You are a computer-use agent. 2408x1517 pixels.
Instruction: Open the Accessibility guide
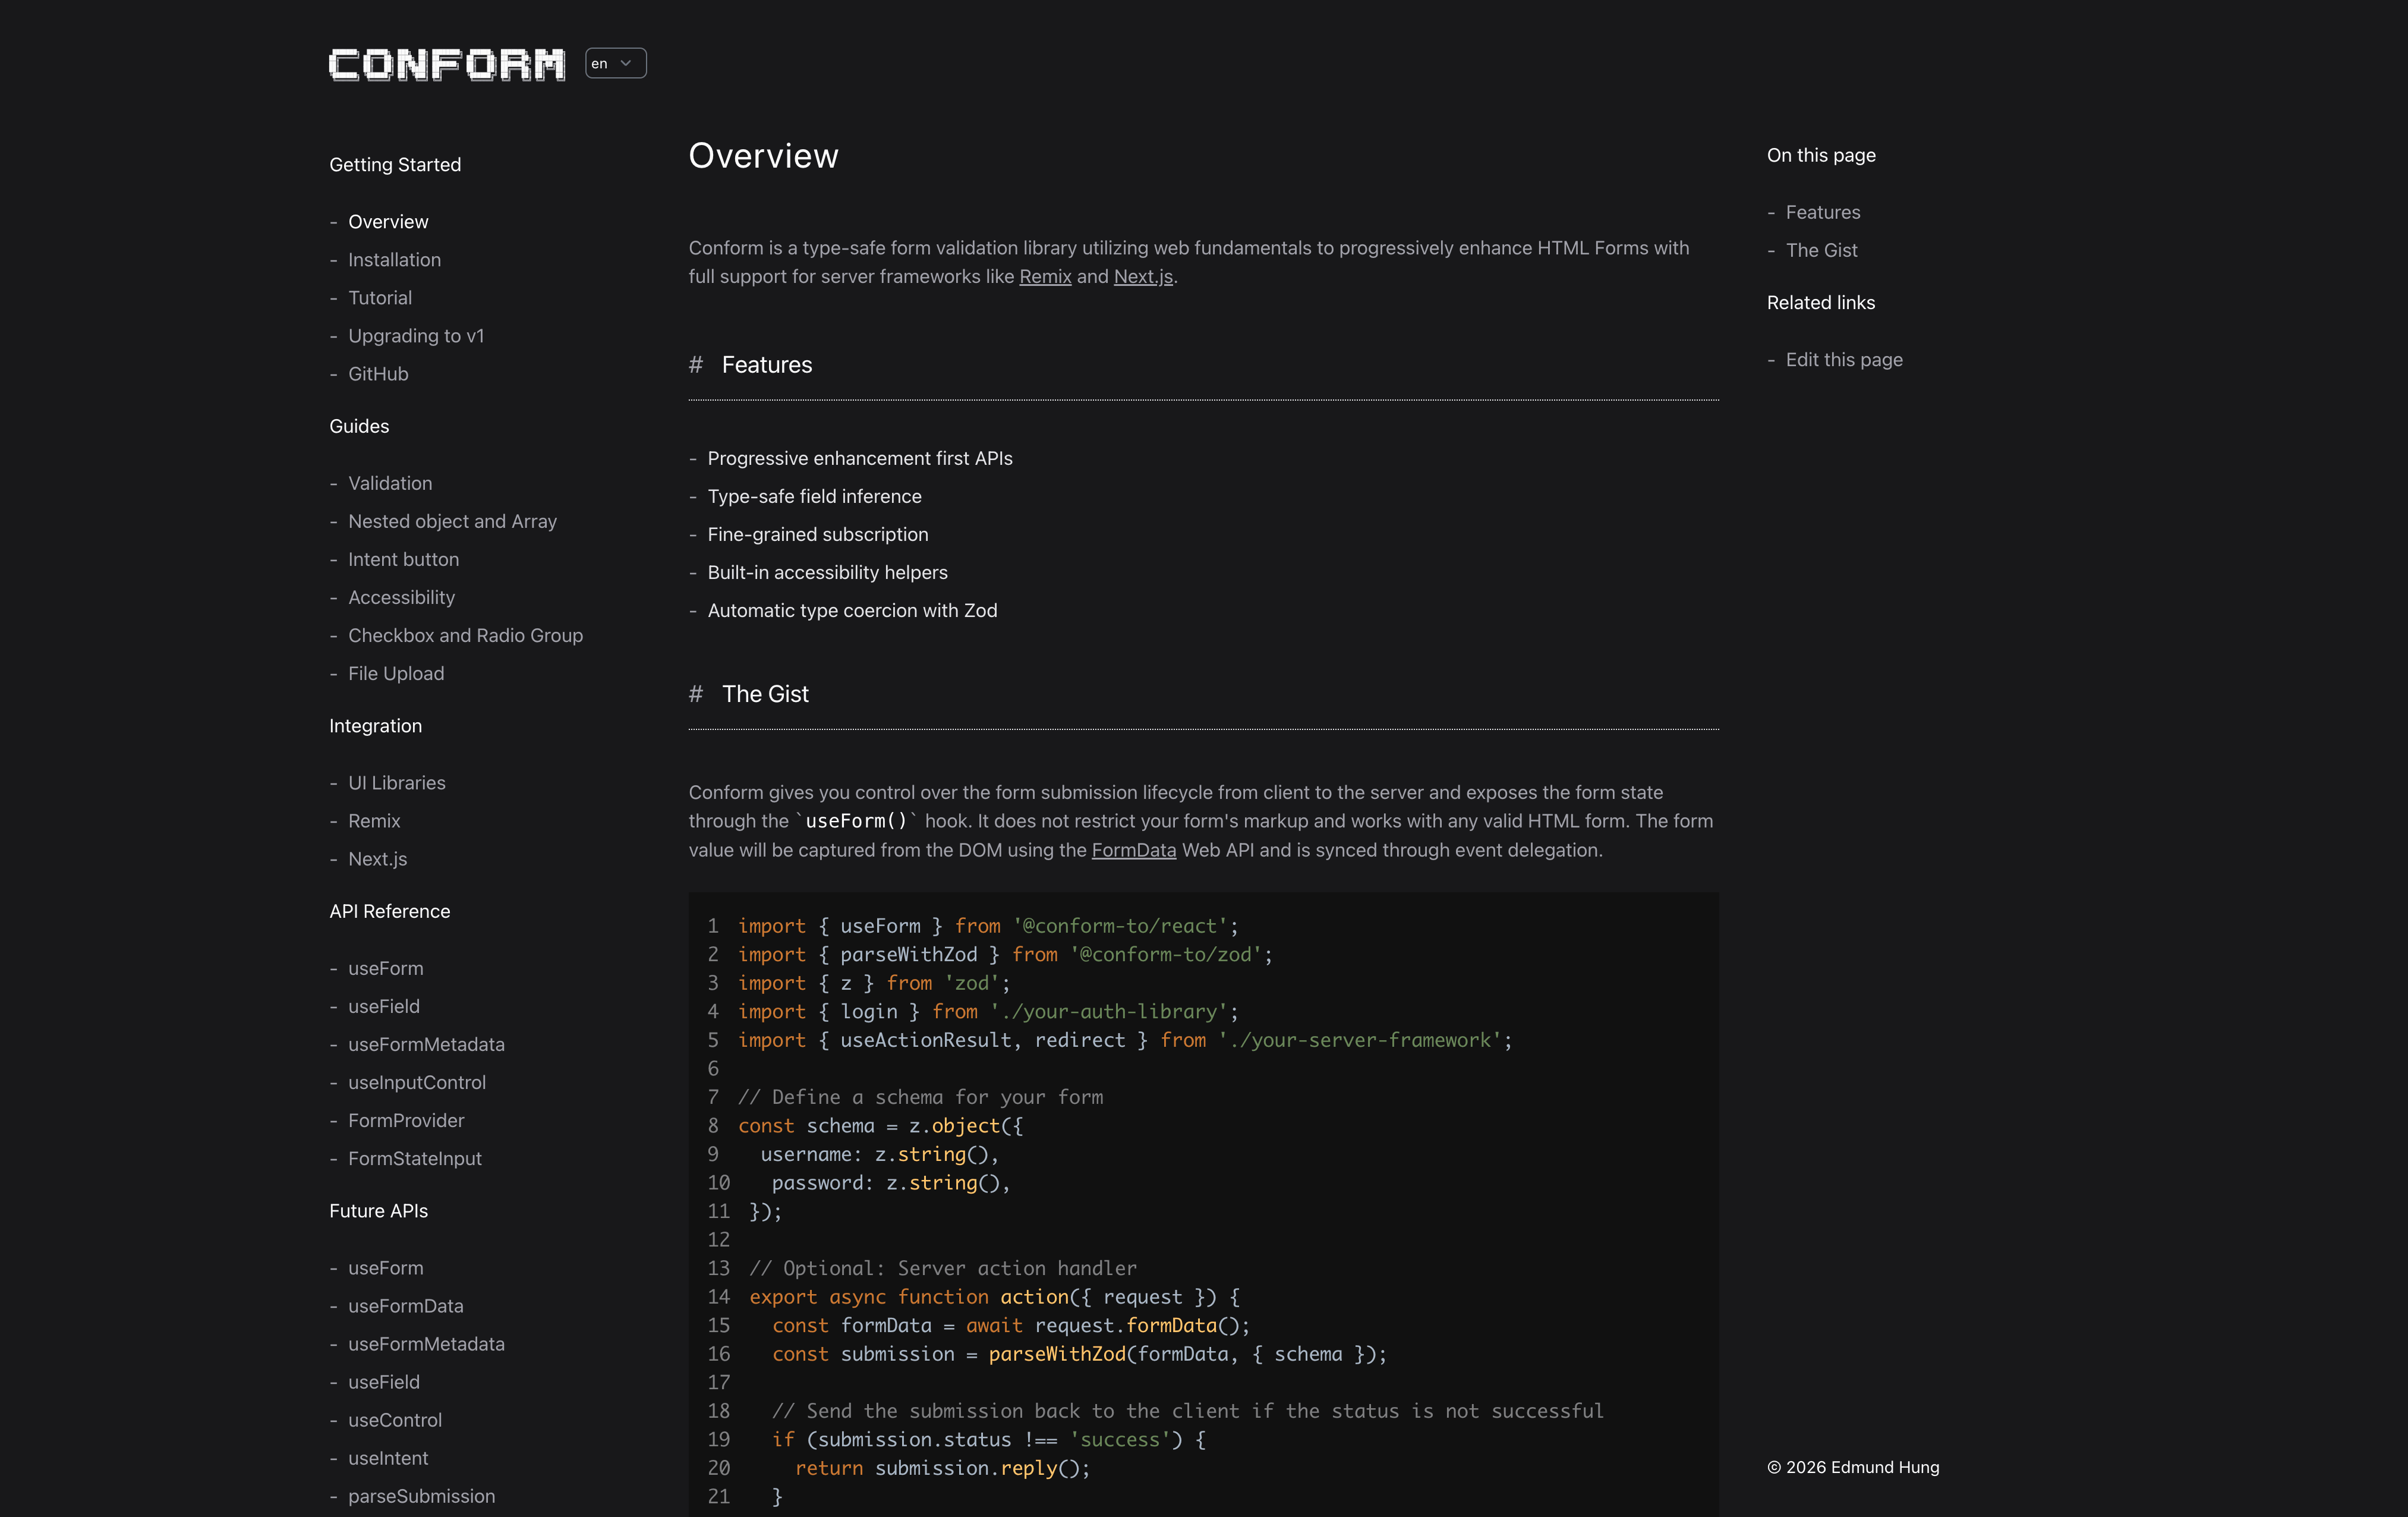401,597
